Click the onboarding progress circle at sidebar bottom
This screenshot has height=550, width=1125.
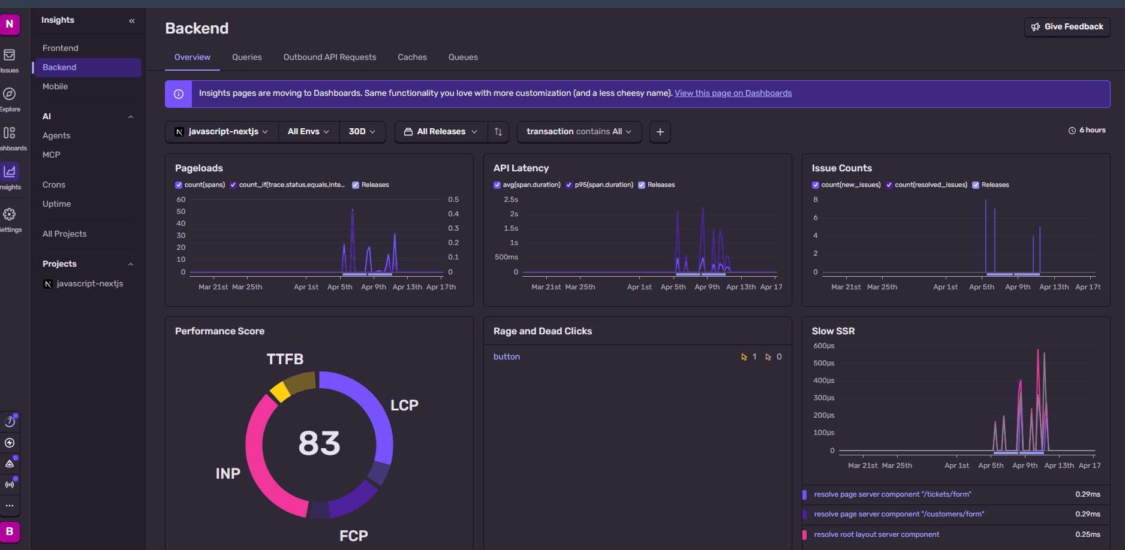pyautogui.click(x=10, y=421)
